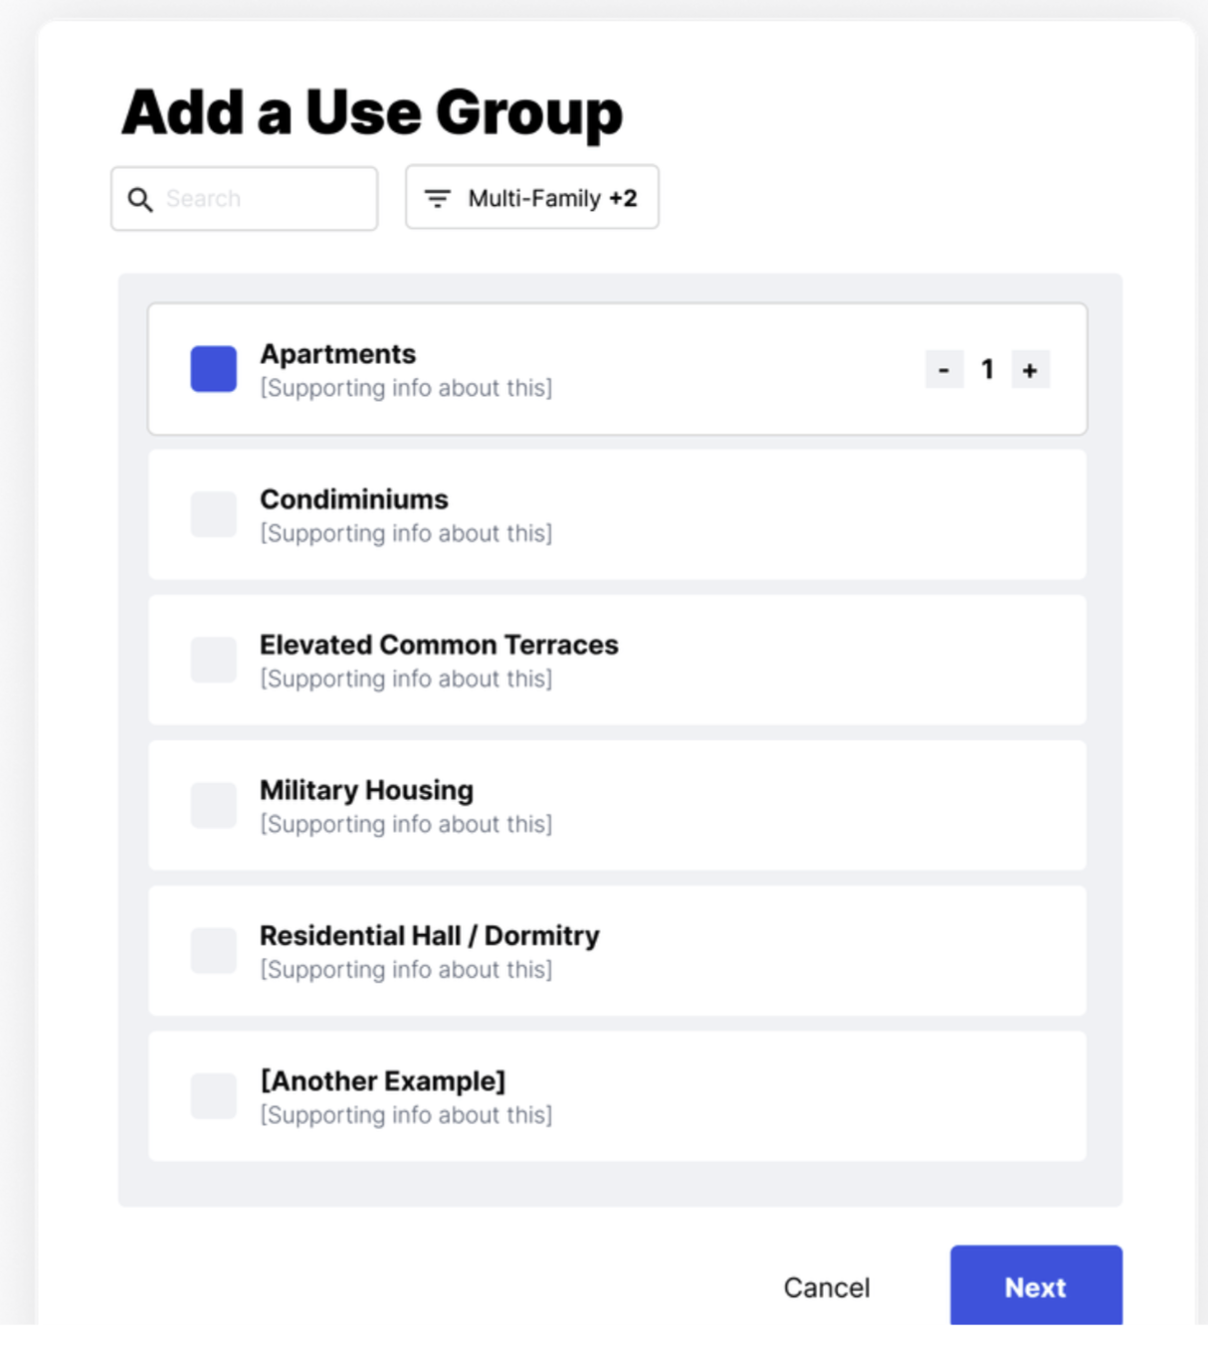Select the Residential Hall / Dormitry checkbox

[x=214, y=950]
